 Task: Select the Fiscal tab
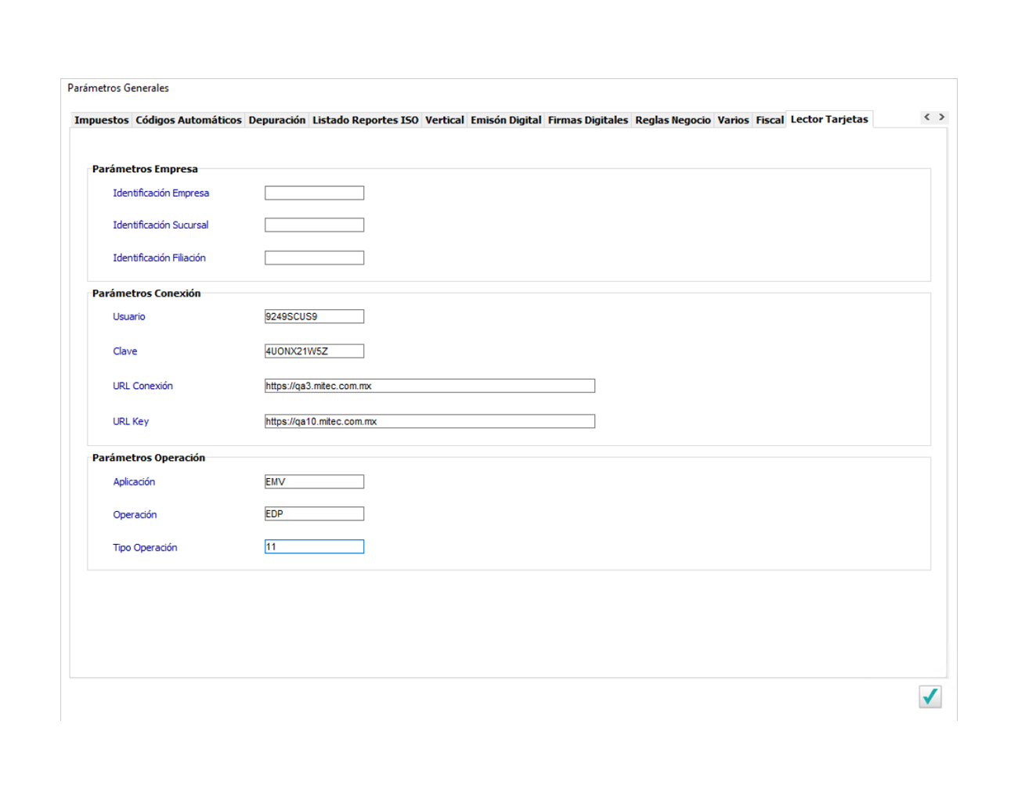(769, 121)
